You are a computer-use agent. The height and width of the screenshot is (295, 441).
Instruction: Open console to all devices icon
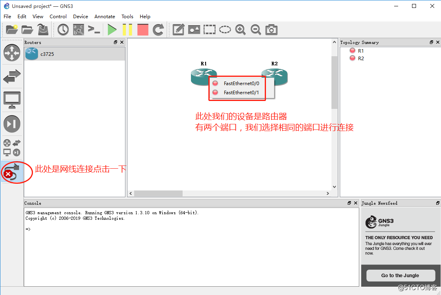pyautogui.click(x=94, y=29)
